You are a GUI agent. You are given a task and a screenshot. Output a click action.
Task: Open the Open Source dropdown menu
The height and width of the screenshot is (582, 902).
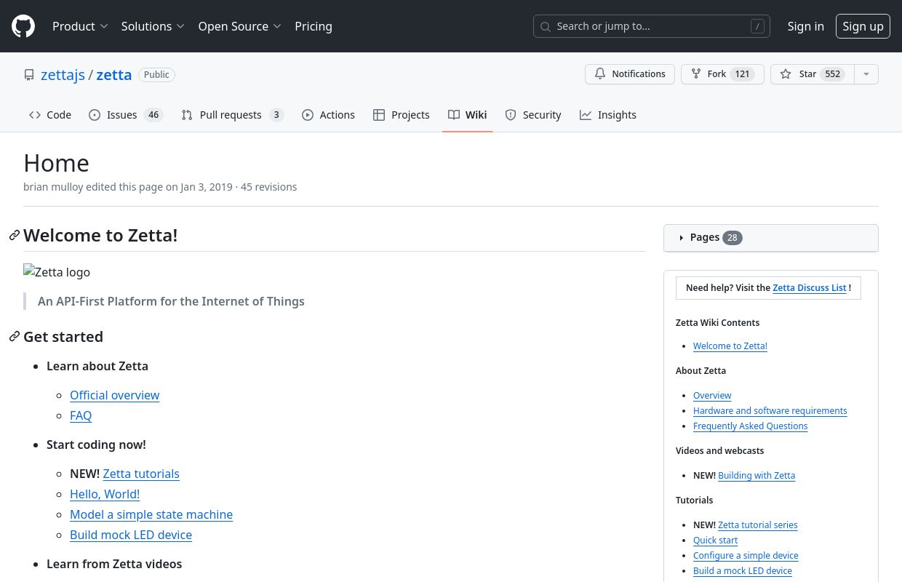coord(240,26)
